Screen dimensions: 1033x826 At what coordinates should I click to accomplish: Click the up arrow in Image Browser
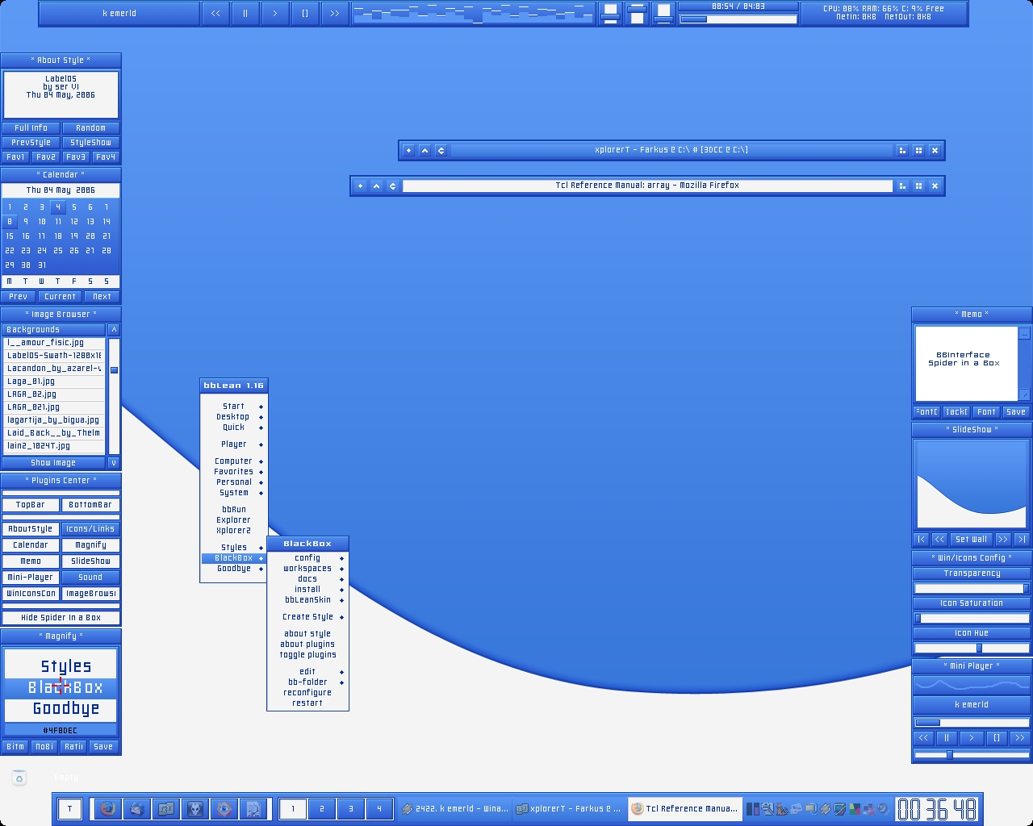tap(114, 329)
